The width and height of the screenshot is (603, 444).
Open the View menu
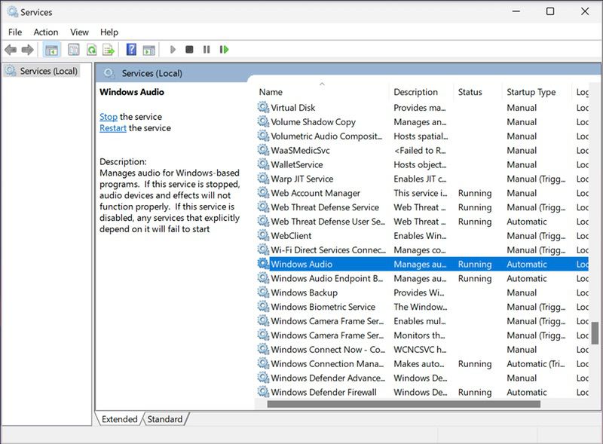coord(79,32)
